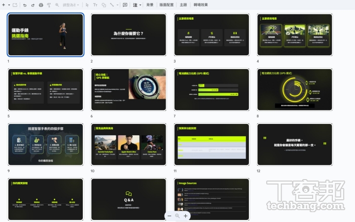Open the 注 input tools dropdown
This screenshot has height=222, width=355.
137,5
